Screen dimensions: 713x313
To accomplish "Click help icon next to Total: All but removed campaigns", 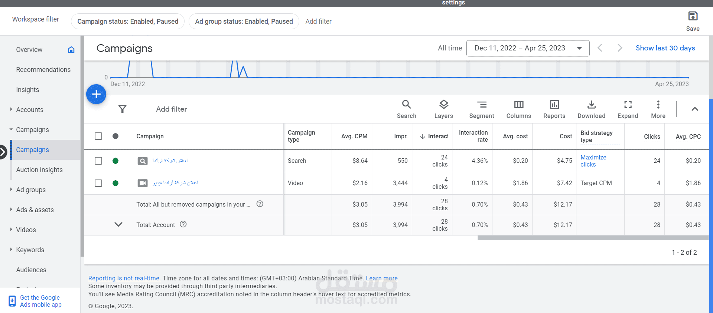I will (260, 204).
